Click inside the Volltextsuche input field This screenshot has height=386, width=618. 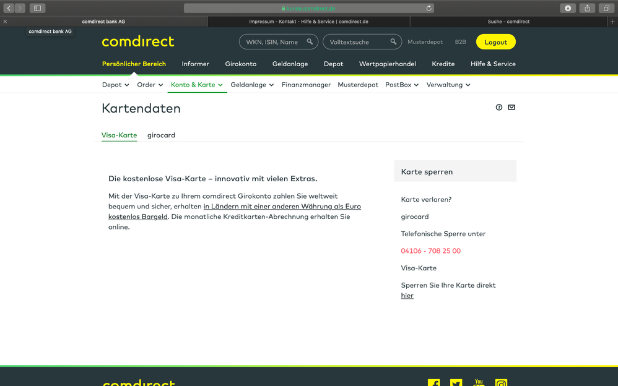357,41
